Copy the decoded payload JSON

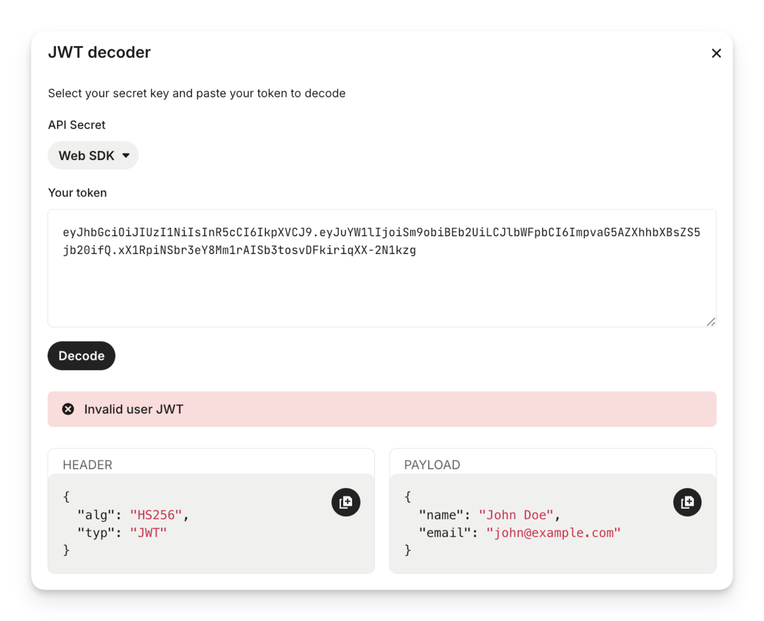687,503
